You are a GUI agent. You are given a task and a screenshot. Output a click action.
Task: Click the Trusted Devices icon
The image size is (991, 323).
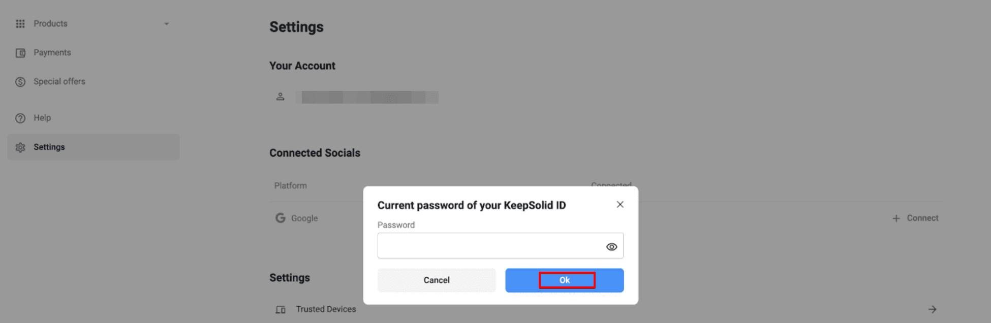(281, 309)
